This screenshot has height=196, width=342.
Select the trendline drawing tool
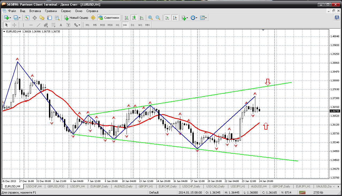(x=38, y=25)
